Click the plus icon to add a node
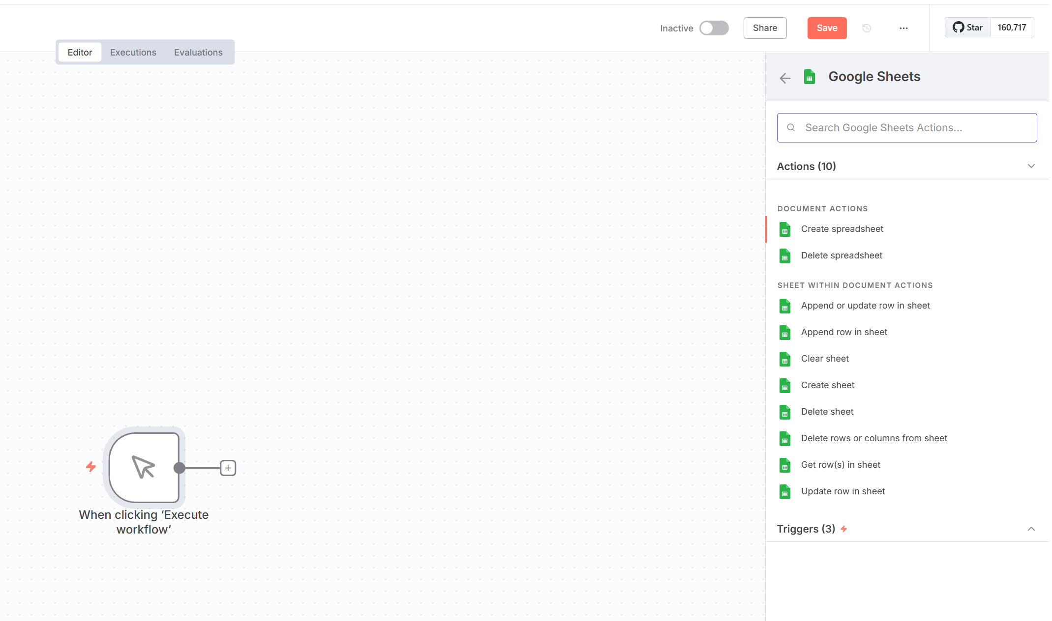This screenshot has height=621, width=1052. tap(228, 468)
